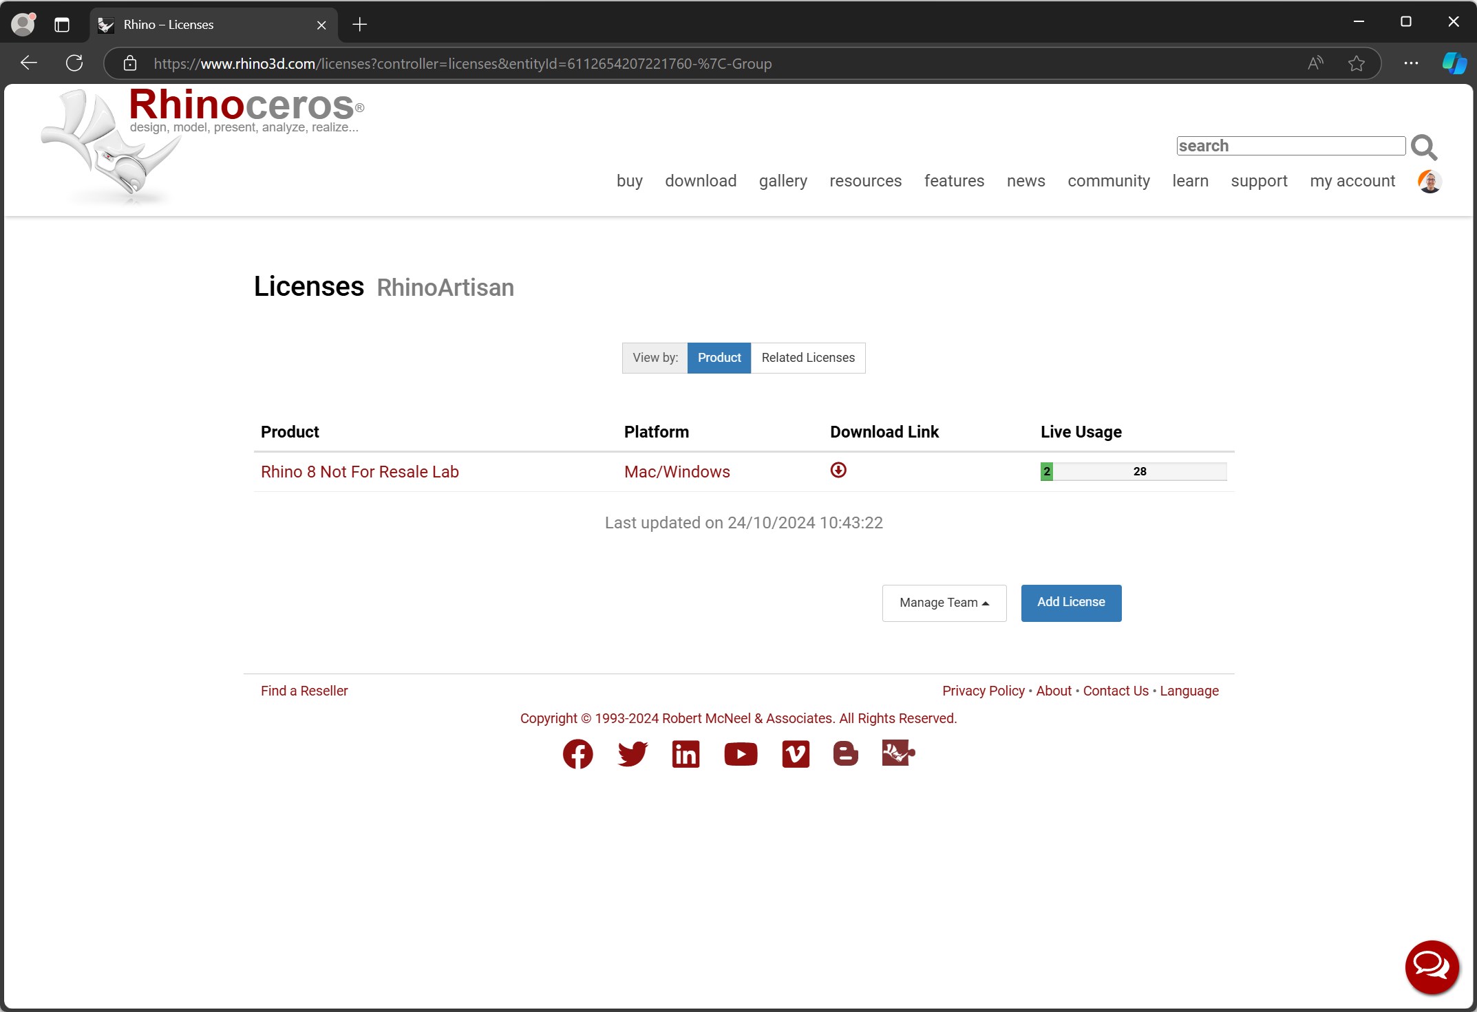Refresh the browser page
This screenshot has height=1012, width=1477.
(74, 63)
